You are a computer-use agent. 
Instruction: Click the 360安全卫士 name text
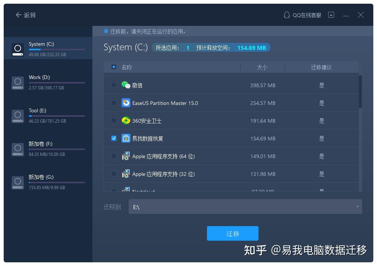pos(147,121)
